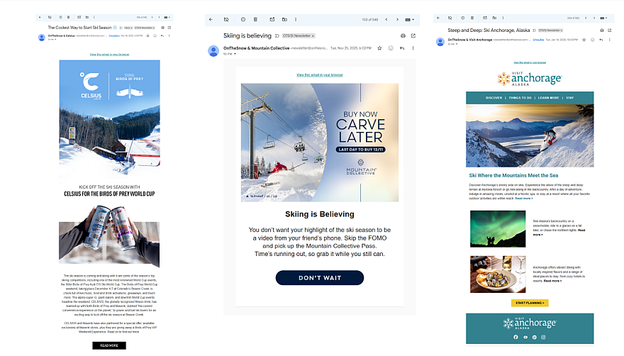624x356 pixels.
Task: Select DISCOVER in the Visit Anchorage navigation bar
Action: (x=494, y=97)
